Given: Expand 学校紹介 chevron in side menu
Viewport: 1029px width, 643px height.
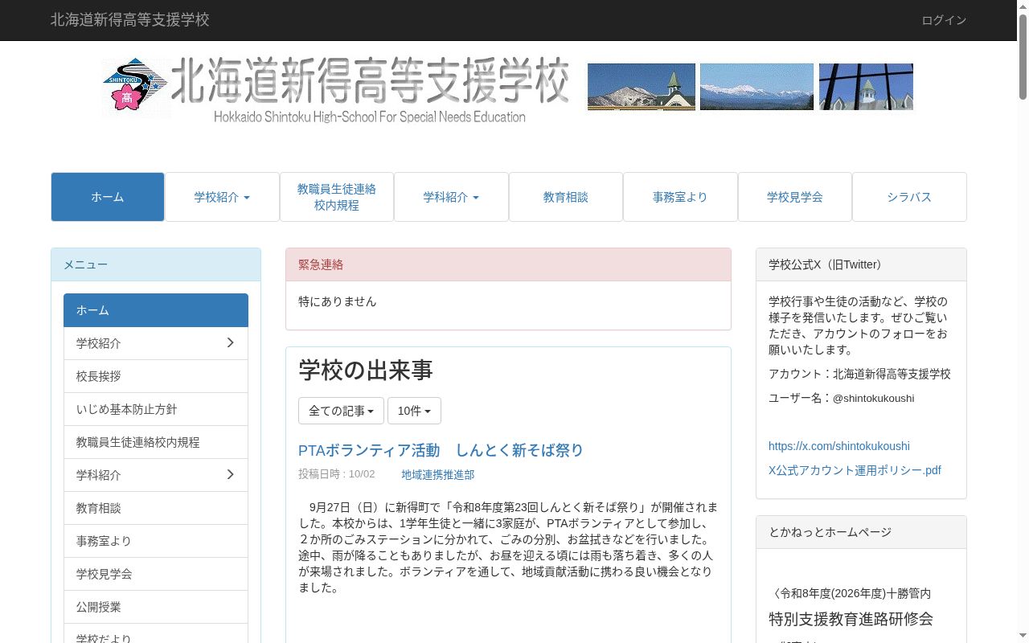Looking at the screenshot, I should tap(230, 343).
